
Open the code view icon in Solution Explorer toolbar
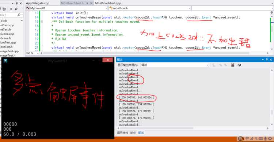(11, 9)
